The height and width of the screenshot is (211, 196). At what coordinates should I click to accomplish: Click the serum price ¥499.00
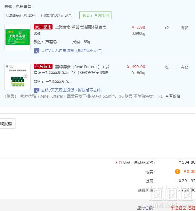click(136, 67)
